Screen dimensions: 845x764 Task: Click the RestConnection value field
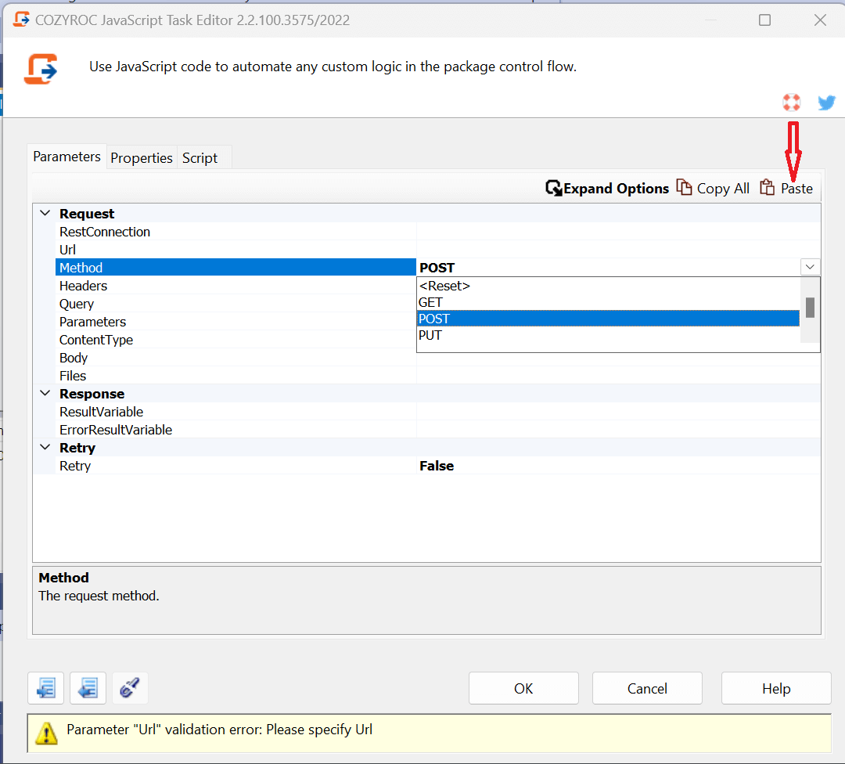(x=619, y=232)
